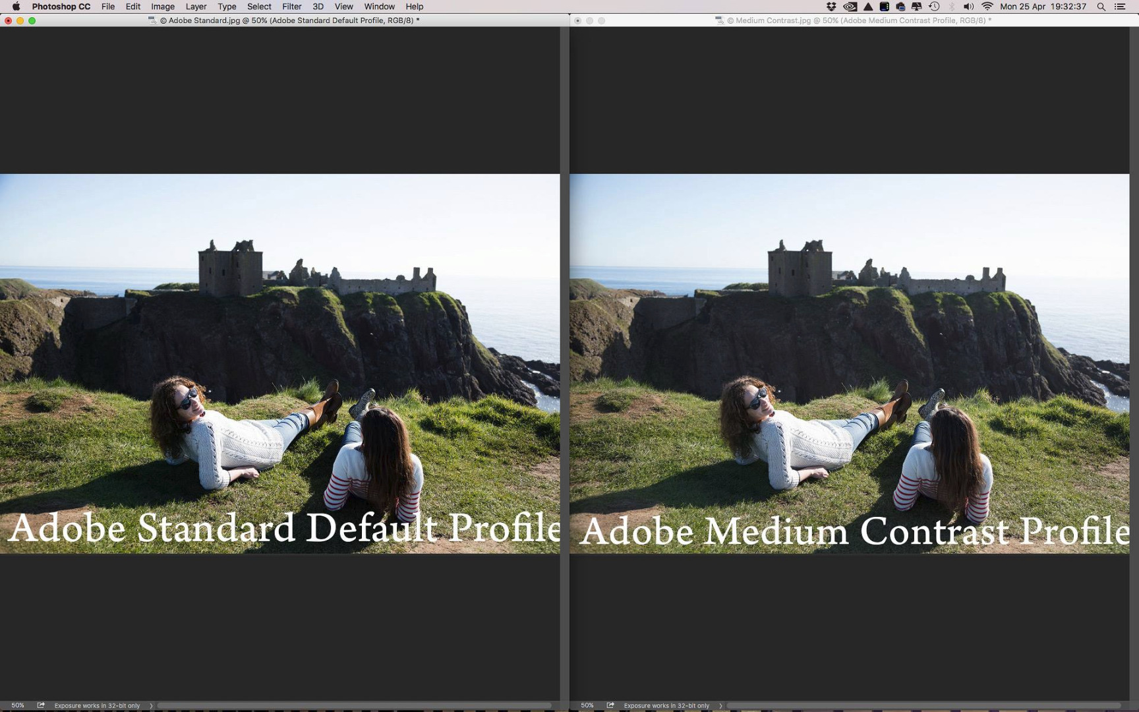Click horizontal scrollbar of Medium Contrast window

(924, 705)
